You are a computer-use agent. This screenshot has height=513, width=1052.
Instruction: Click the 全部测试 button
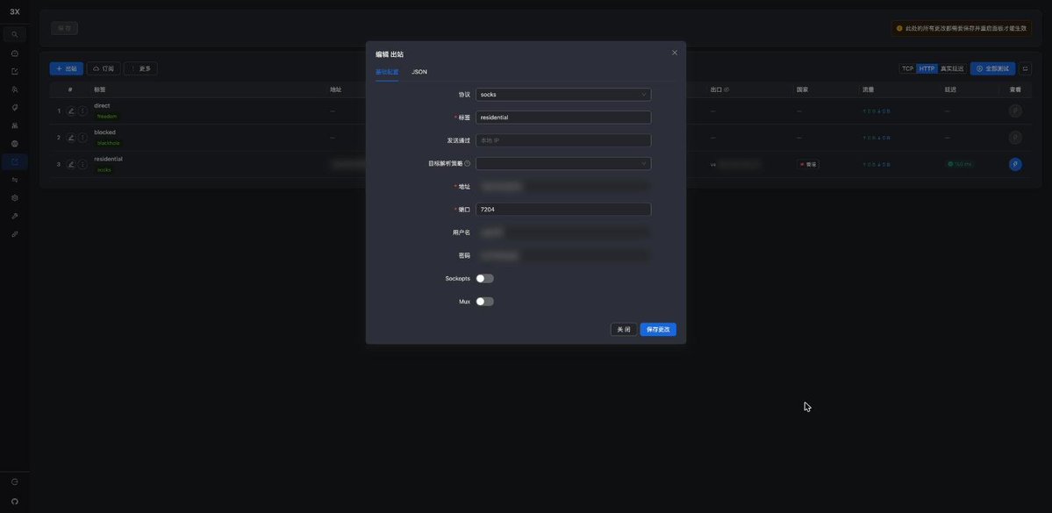[992, 68]
